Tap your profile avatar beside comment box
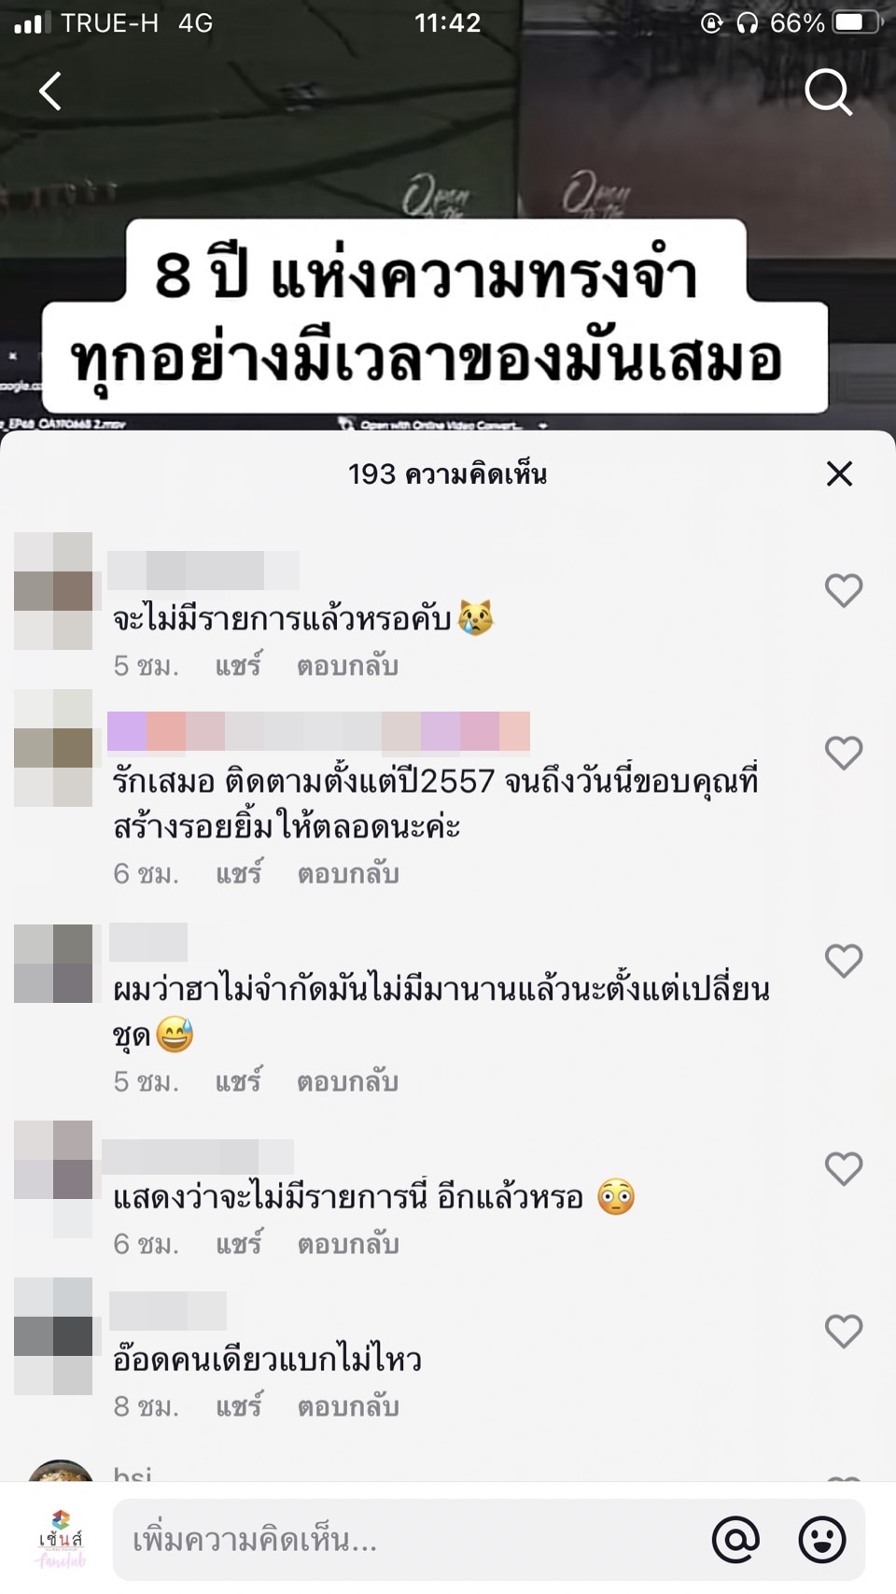Image resolution: width=896 pixels, height=1594 pixels. point(61,1539)
